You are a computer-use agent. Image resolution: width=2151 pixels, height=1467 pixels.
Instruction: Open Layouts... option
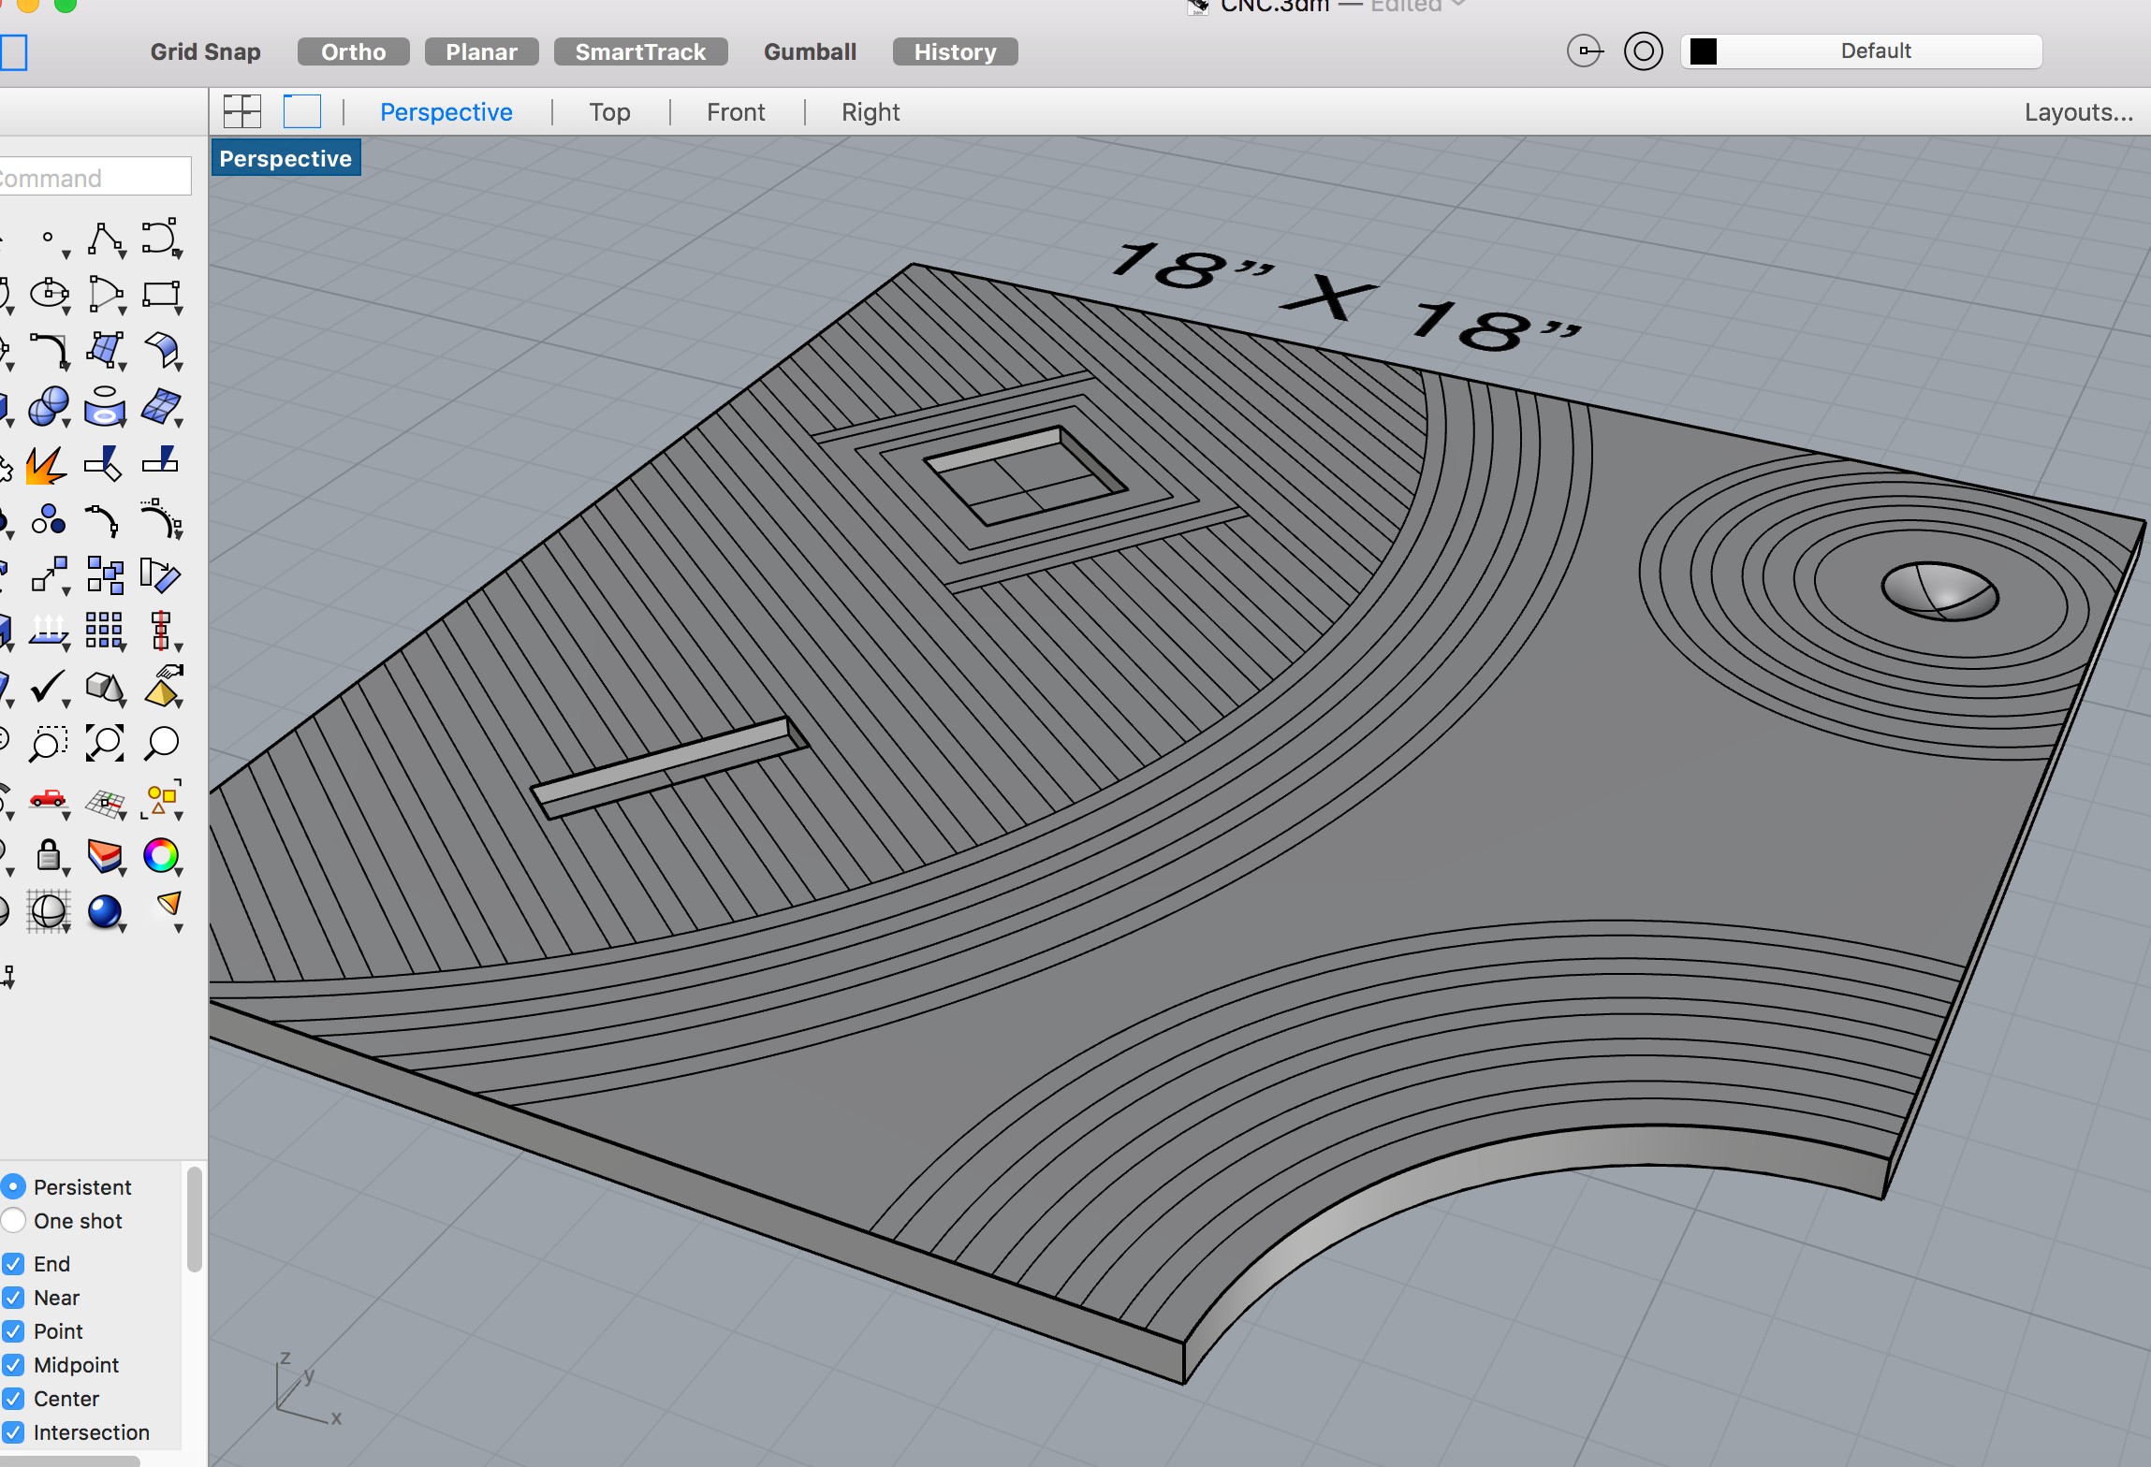pos(2078,112)
